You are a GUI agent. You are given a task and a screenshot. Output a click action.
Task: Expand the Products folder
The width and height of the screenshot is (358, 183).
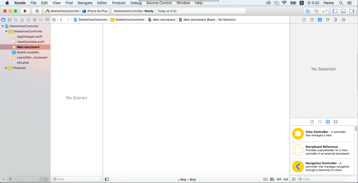[x=7, y=68]
